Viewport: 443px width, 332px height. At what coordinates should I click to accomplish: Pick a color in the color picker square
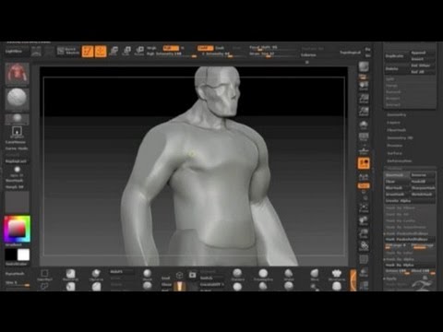point(17,229)
